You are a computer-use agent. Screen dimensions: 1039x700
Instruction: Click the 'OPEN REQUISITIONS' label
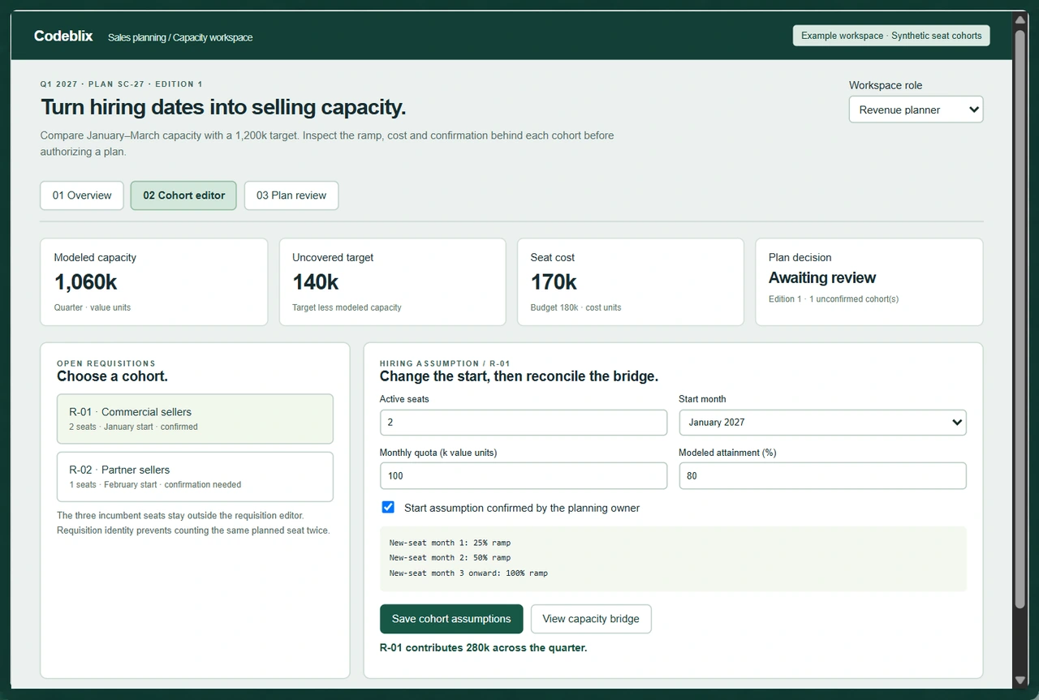[x=106, y=363]
